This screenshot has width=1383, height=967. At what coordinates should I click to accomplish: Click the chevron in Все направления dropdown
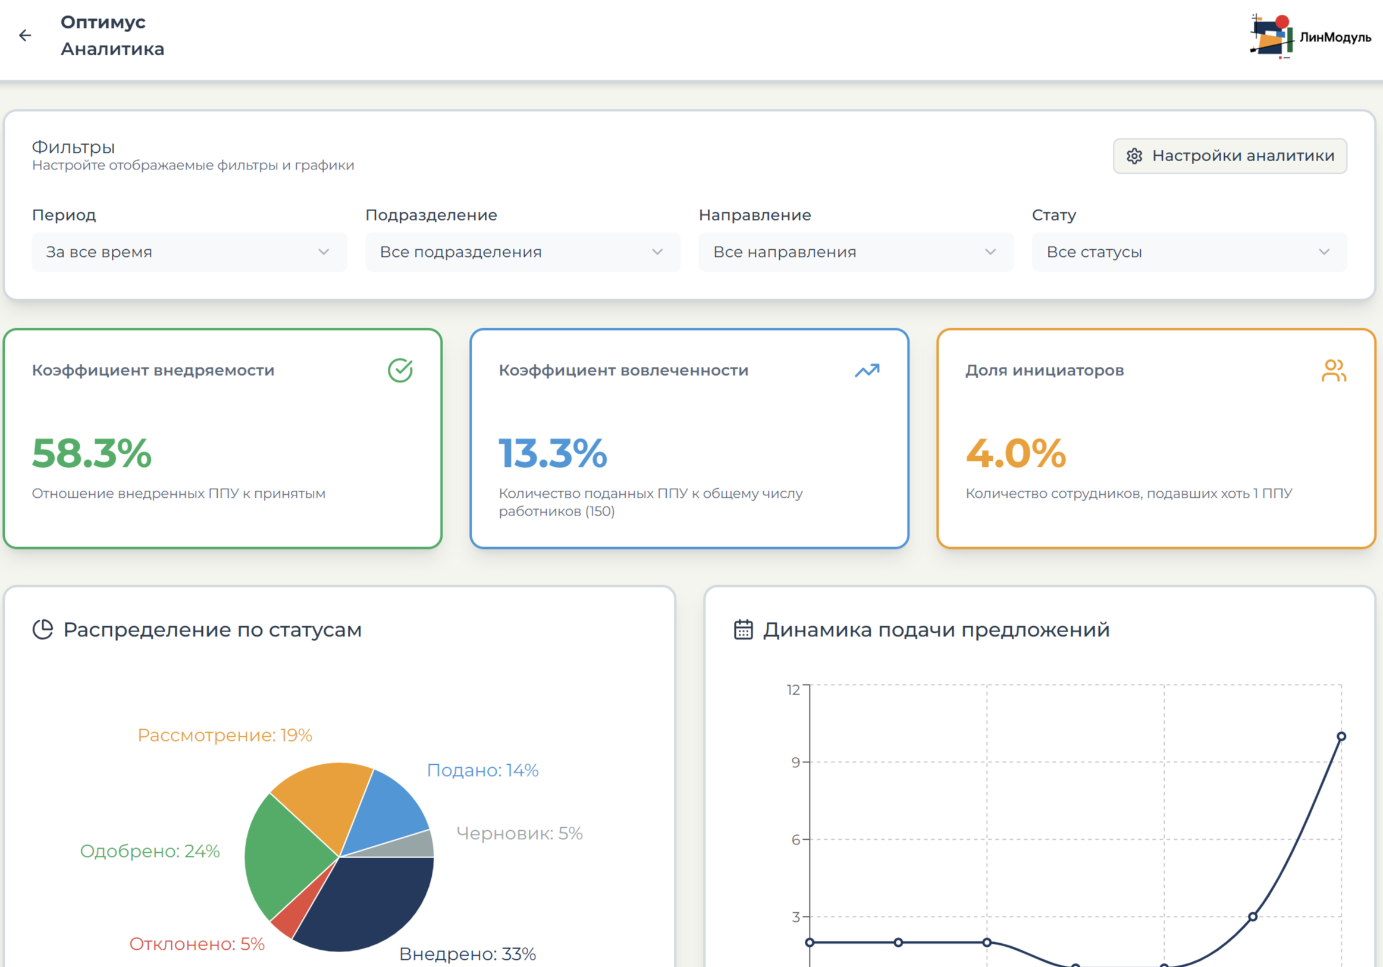tap(990, 252)
